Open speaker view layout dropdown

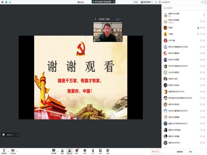(147, 2)
